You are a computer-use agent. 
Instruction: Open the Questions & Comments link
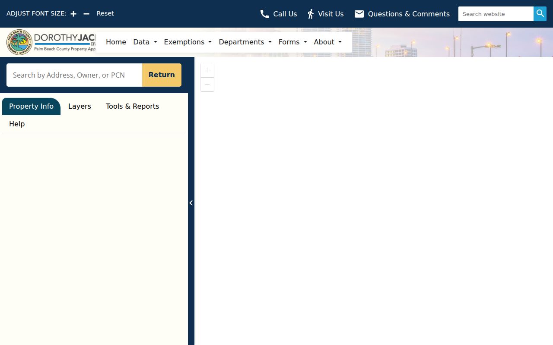(409, 14)
